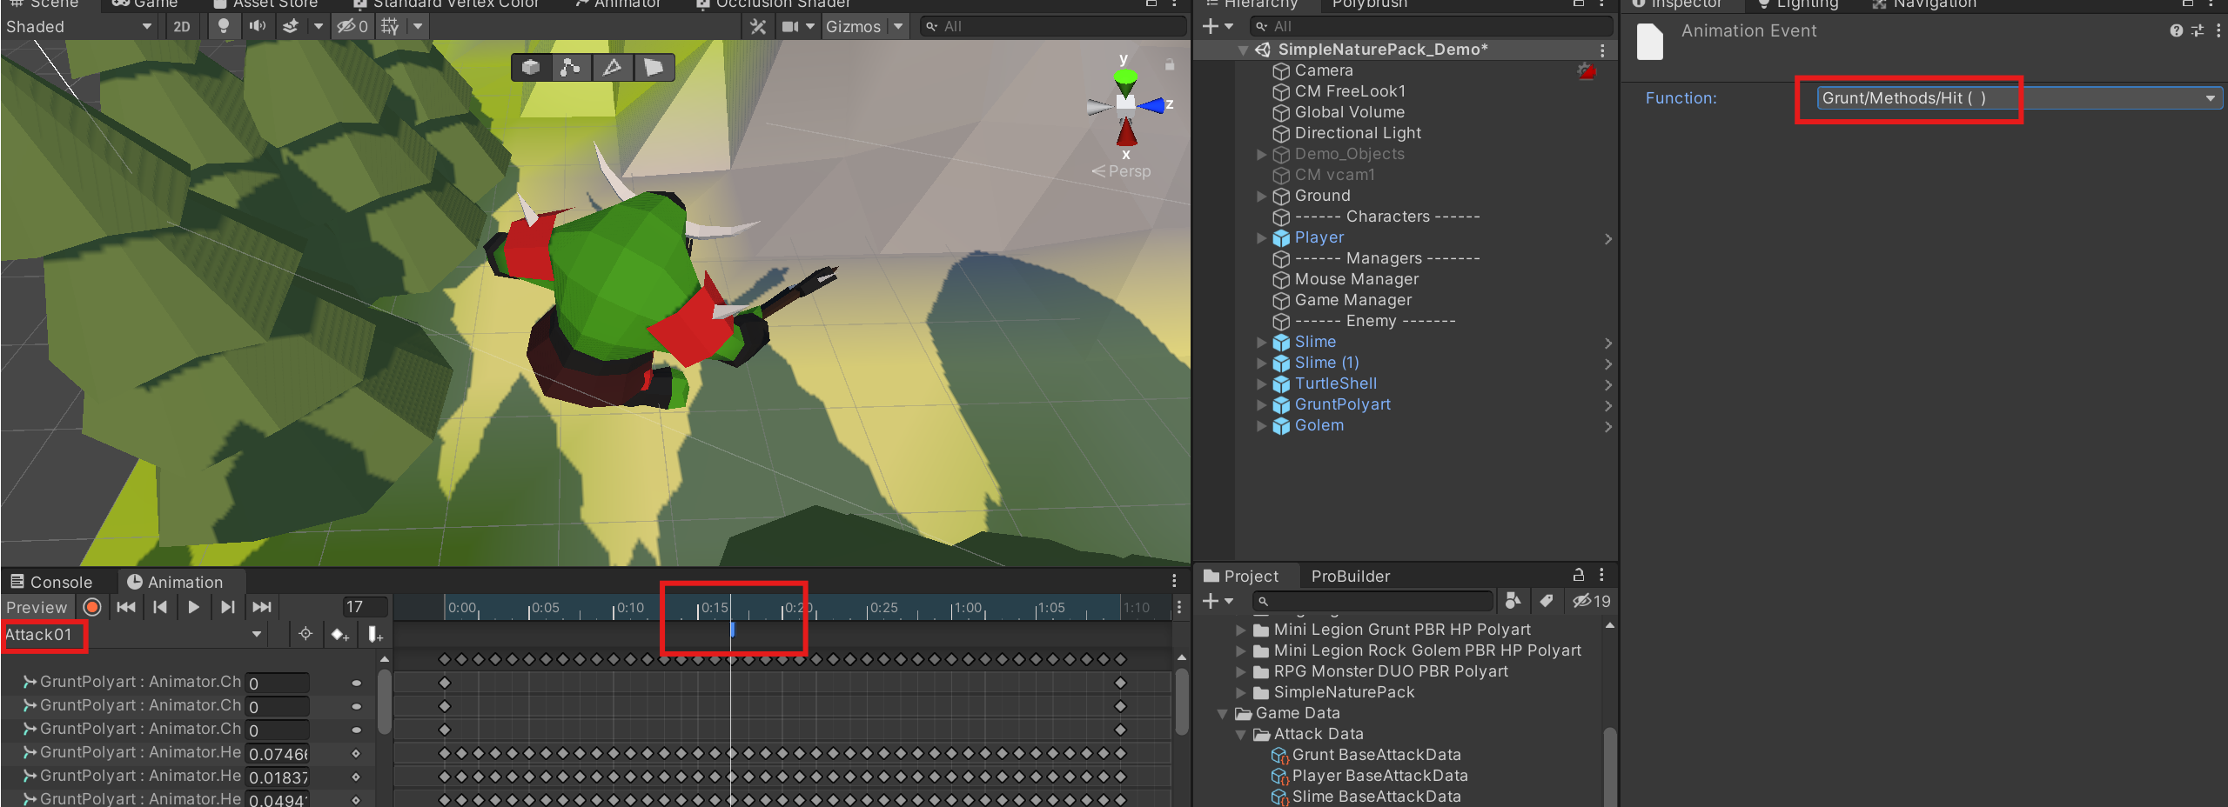The image size is (2228, 807).
Task: Select ProBuilder edge selection mode icon
Action: point(612,67)
